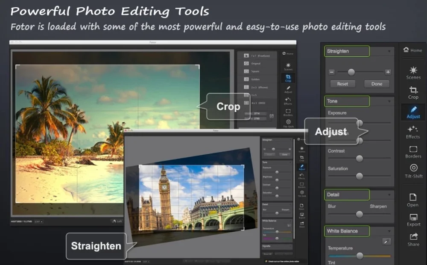Click enlarged Contrast slider handle

tap(360, 159)
